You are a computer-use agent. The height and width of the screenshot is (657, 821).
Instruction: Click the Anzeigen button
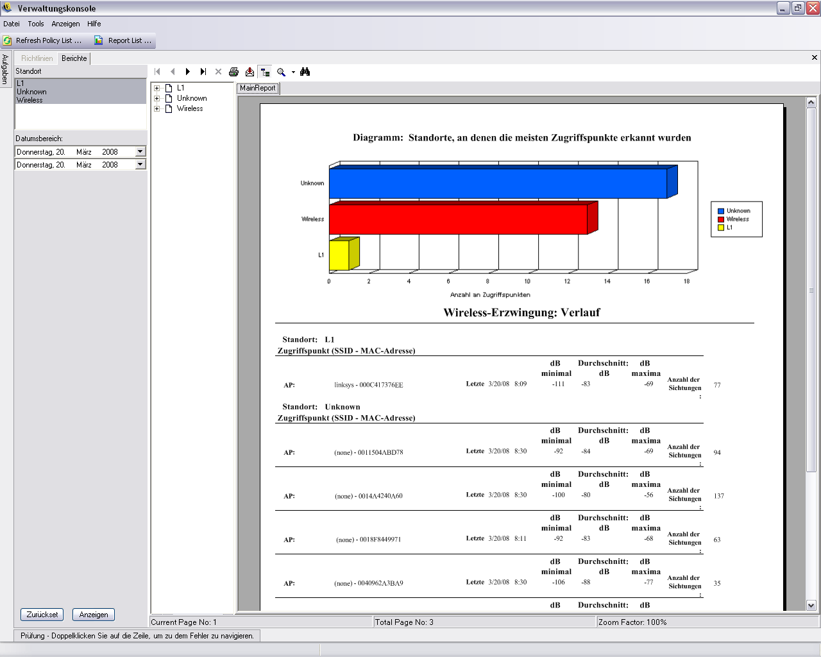click(x=94, y=614)
